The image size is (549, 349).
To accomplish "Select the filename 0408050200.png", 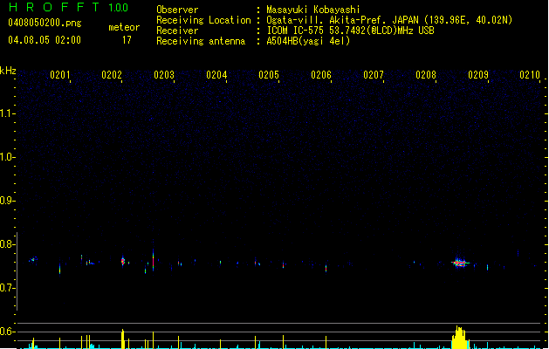I will pyautogui.click(x=45, y=23).
